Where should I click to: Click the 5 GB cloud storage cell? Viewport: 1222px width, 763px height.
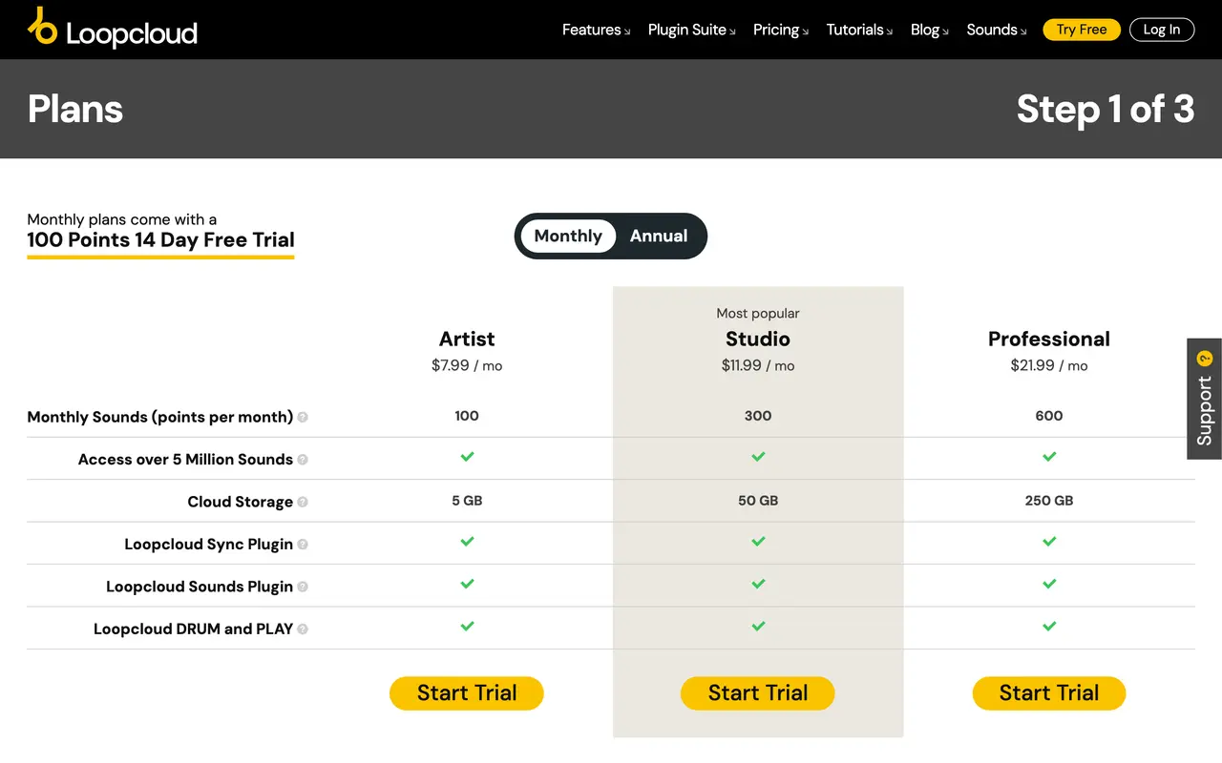(467, 501)
